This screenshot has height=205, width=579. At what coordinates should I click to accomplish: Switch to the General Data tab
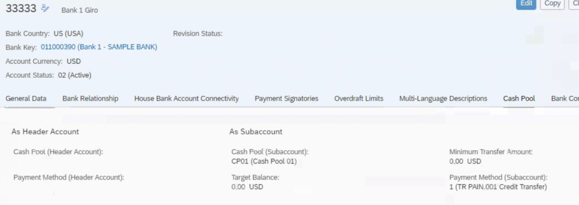click(26, 99)
